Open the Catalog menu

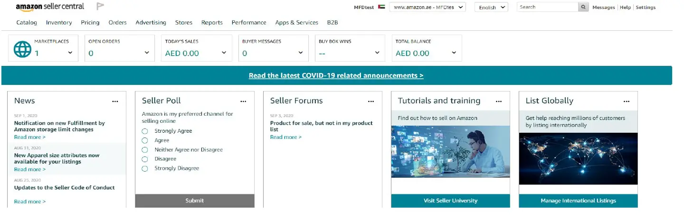click(x=27, y=22)
